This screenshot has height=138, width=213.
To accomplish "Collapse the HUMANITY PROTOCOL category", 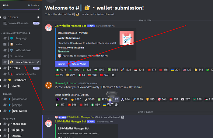I will tap(16, 33).
